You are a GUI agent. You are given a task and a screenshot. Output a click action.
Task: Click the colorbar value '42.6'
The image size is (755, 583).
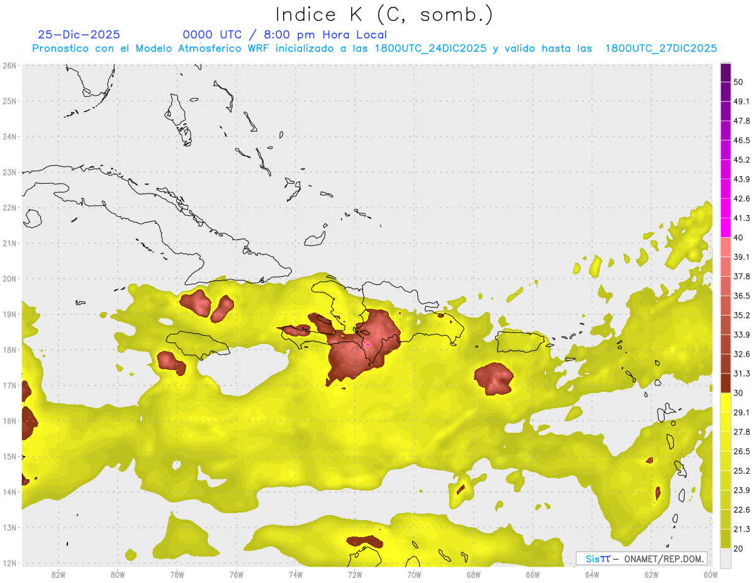click(x=742, y=199)
